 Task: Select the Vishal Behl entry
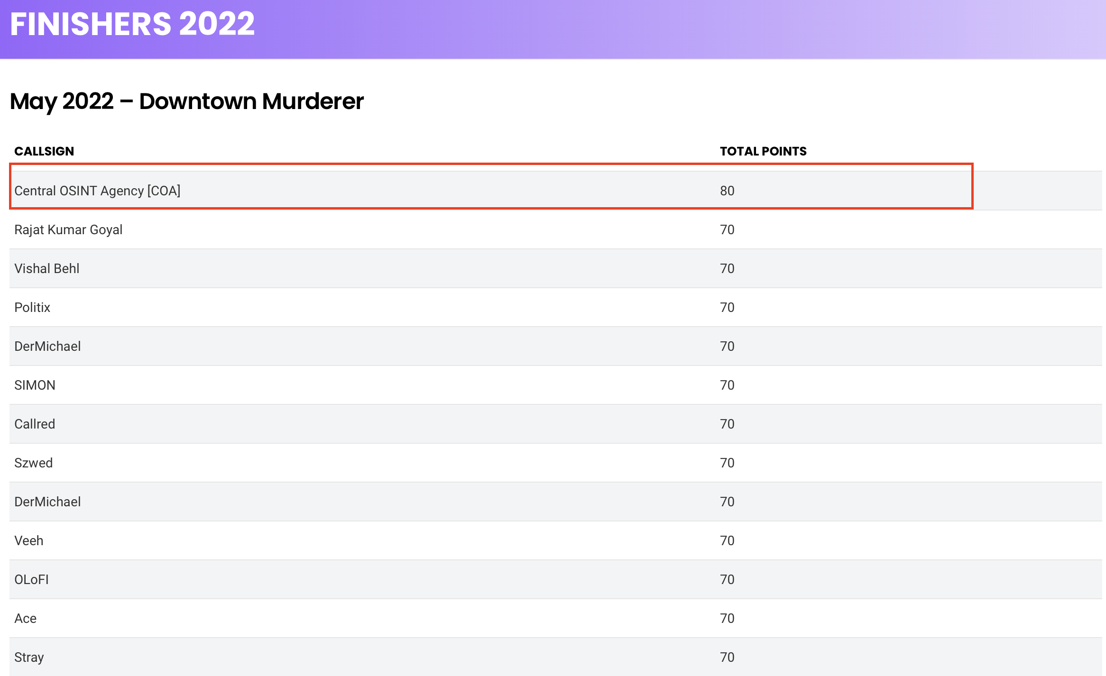tap(47, 268)
